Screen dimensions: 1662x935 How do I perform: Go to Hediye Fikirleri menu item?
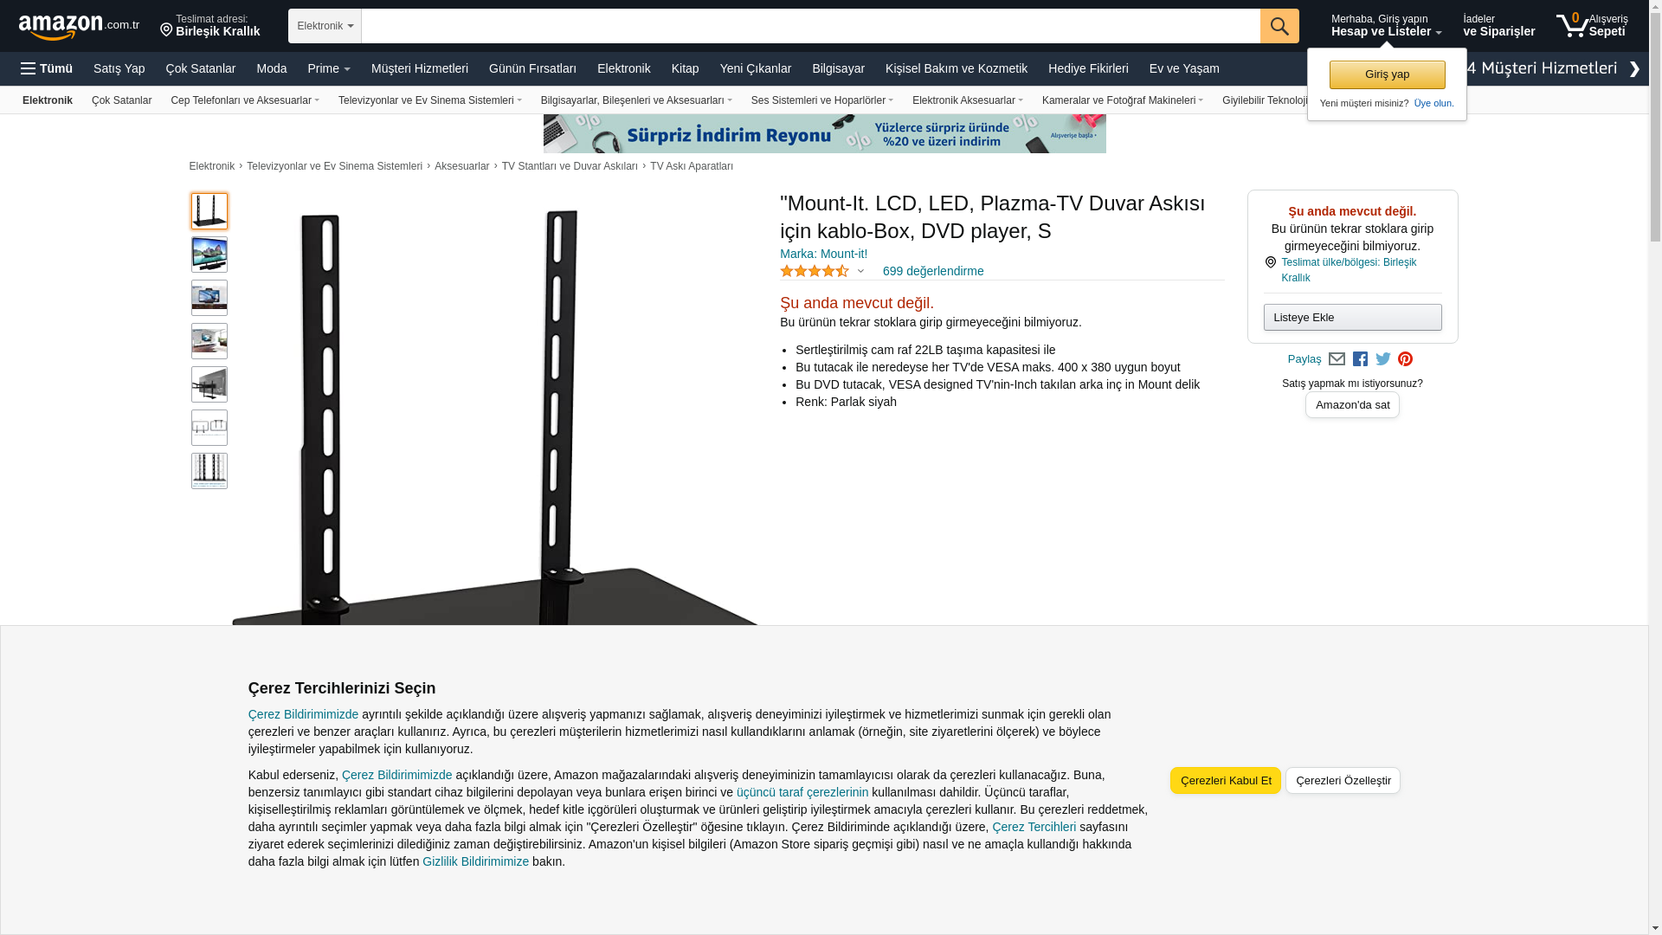(1088, 68)
